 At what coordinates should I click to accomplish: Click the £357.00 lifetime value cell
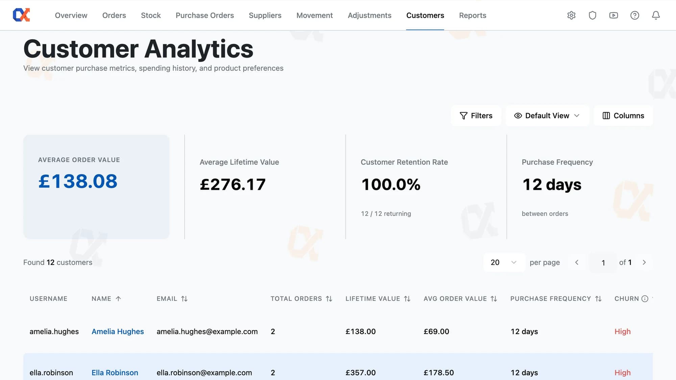(x=360, y=373)
